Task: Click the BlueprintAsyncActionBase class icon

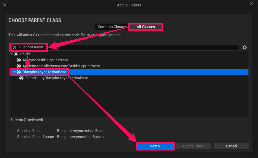Action: click(x=19, y=72)
